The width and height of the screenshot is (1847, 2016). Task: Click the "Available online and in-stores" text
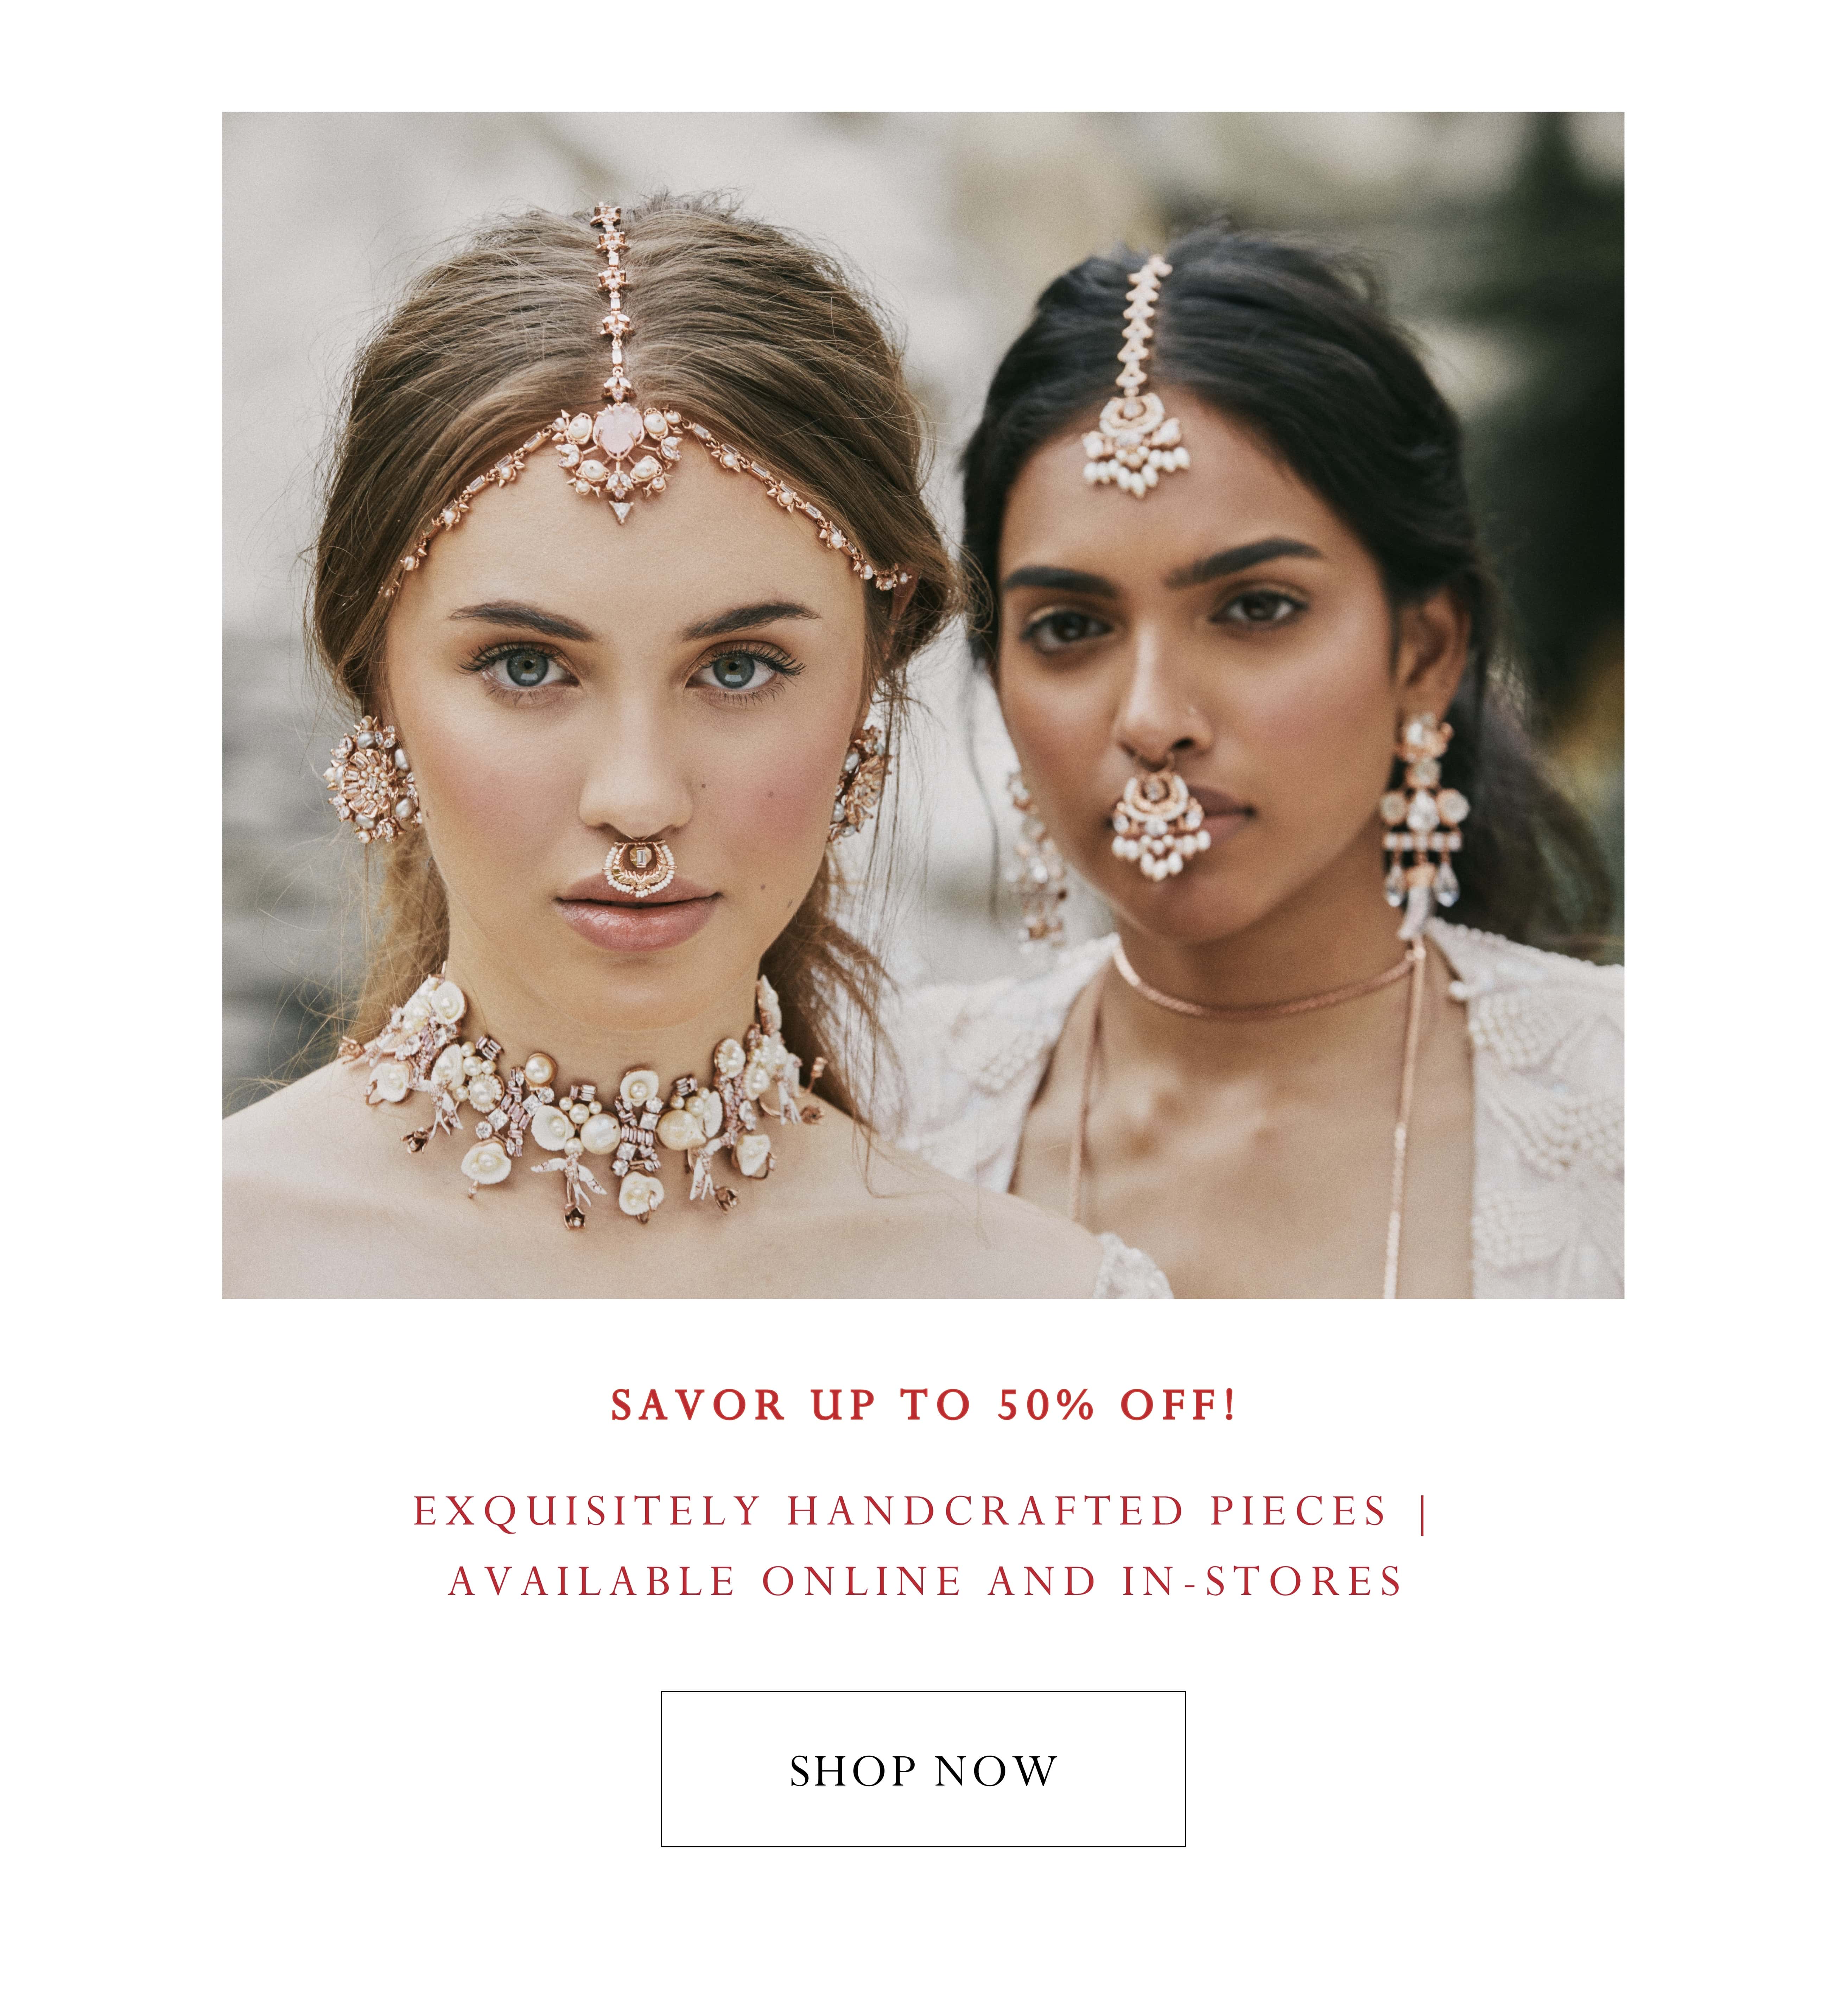pos(925,1582)
